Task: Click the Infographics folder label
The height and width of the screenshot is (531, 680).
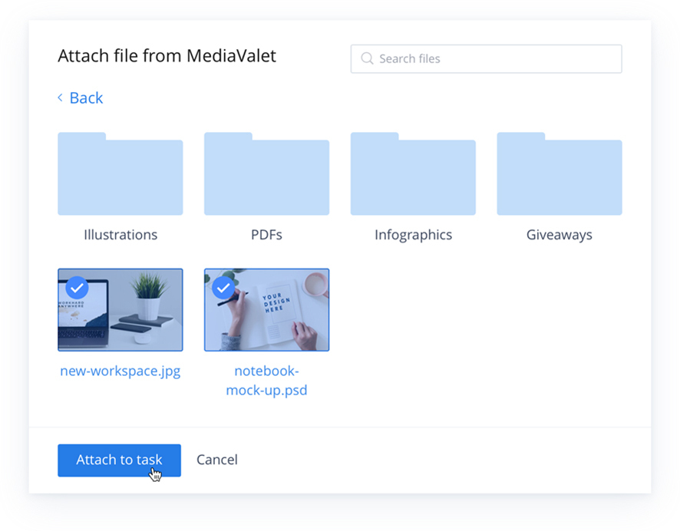Action: [413, 235]
